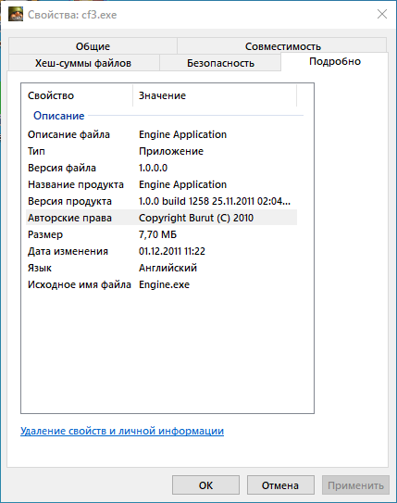This screenshot has height=503, width=397.
Task: Select the Название продукта row
Action: pos(162,184)
